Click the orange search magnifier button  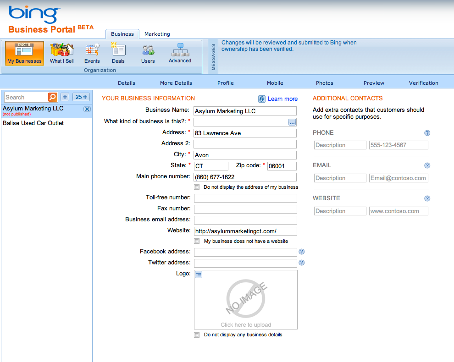point(53,97)
